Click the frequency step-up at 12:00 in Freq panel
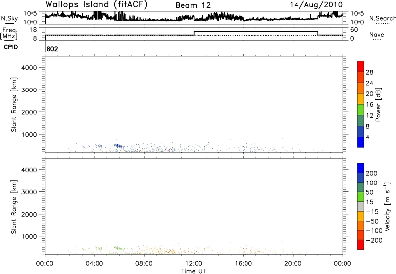Screen dimensions: 396x274 194,33
